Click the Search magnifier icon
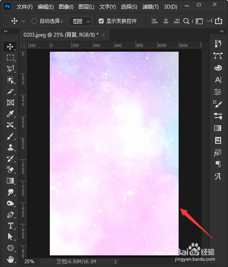This screenshot has width=228, height=267. (186, 21)
